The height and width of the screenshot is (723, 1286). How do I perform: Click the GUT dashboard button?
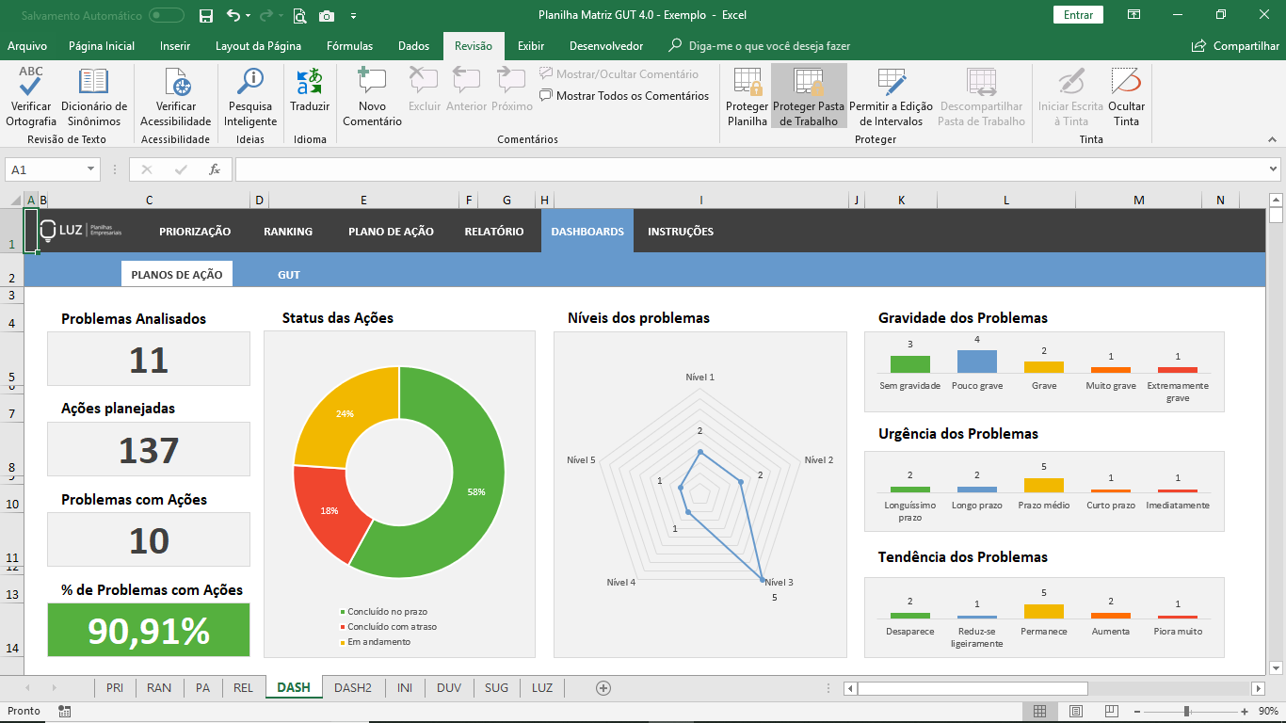click(x=289, y=275)
